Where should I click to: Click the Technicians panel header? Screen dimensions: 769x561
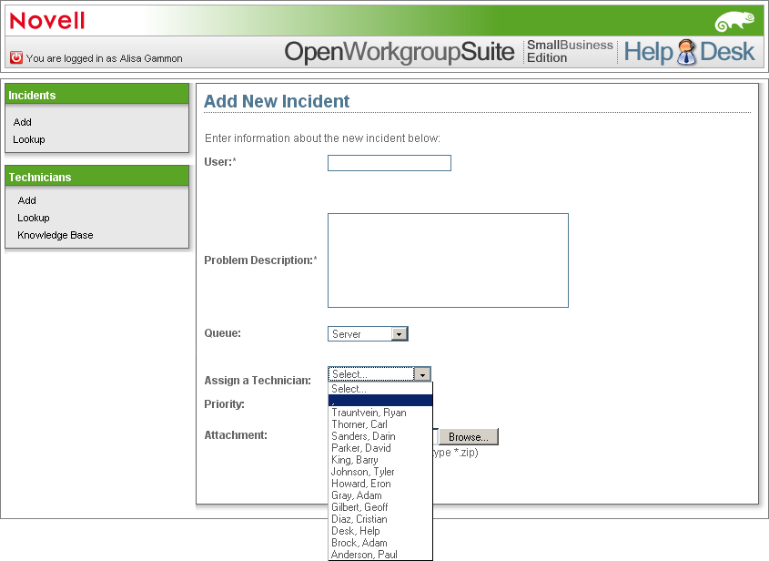pyautogui.click(x=96, y=176)
